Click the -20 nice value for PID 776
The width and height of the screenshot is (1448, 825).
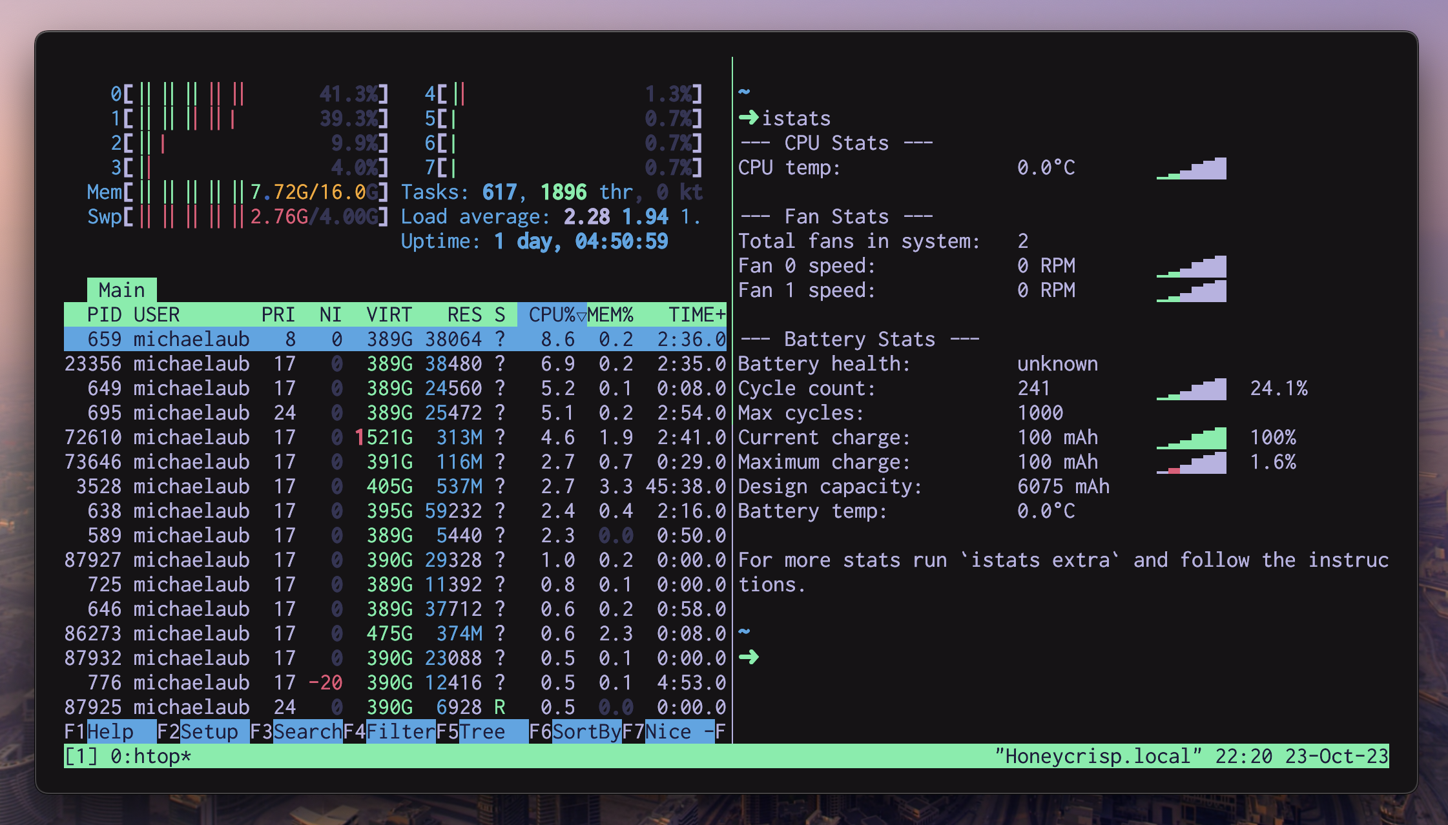[325, 682]
